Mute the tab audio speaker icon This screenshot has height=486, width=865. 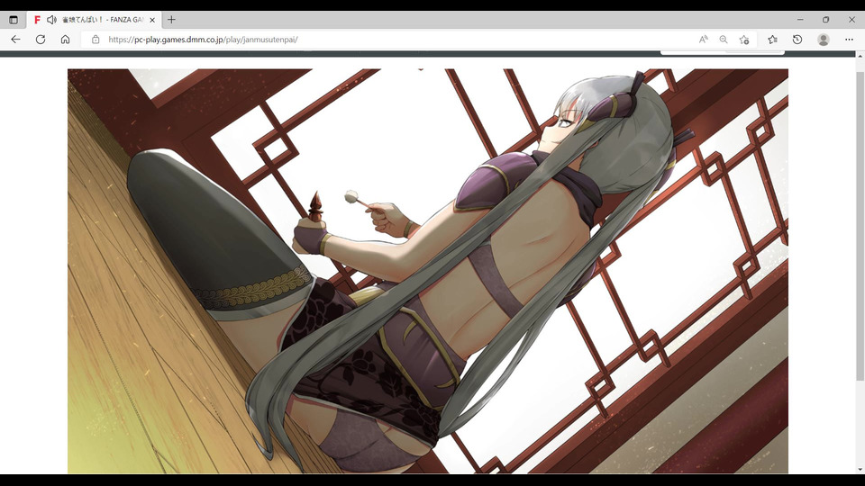52,20
